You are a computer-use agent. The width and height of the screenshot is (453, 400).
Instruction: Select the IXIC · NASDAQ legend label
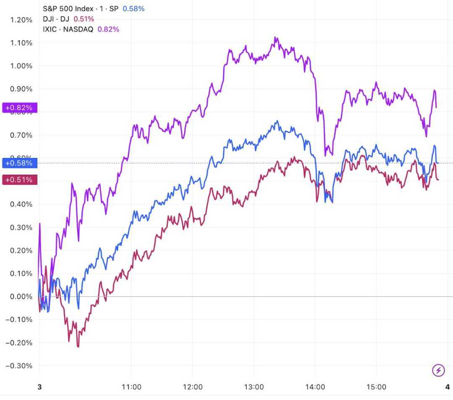click(x=68, y=29)
